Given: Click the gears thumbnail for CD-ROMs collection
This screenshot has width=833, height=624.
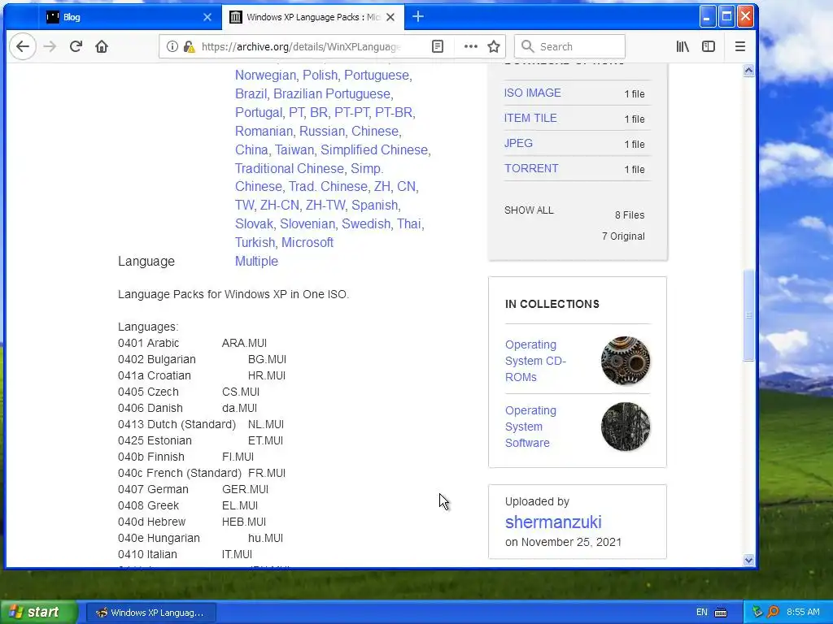Looking at the screenshot, I should (626, 361).
